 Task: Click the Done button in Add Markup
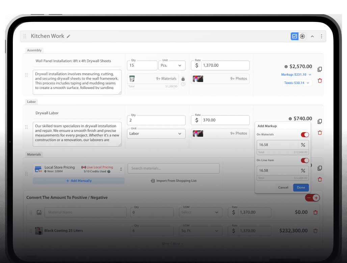301,187
